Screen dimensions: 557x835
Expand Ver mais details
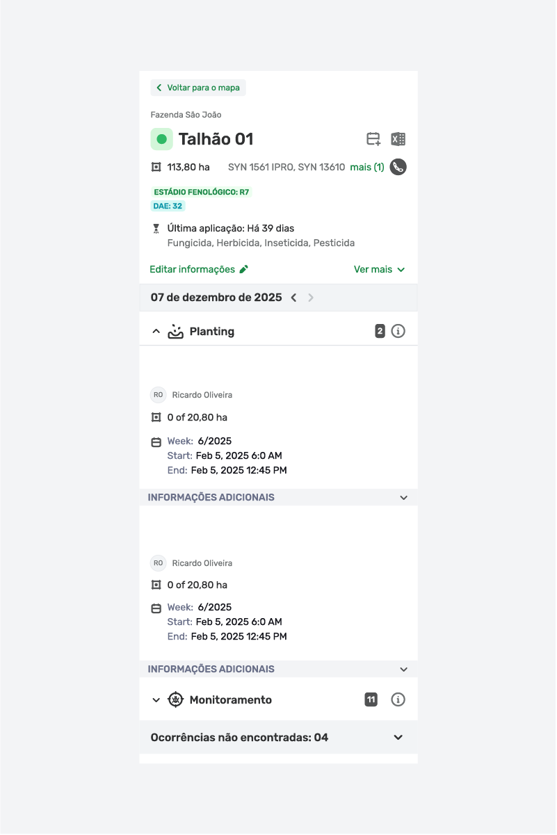pos(379,269)
